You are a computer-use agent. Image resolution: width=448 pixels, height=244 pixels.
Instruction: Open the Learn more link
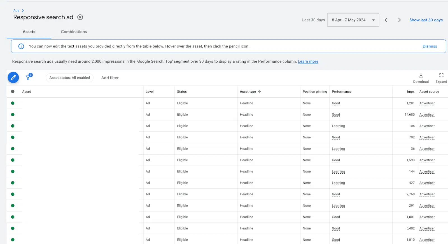[x=308, y=61]
